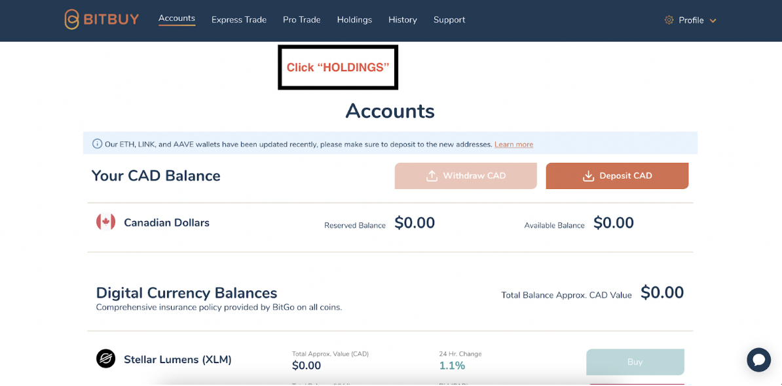Select Holdings in the navigation bar
Image resolution: width=782 pixels, height=386 pixels.
[x=354, y=20]
